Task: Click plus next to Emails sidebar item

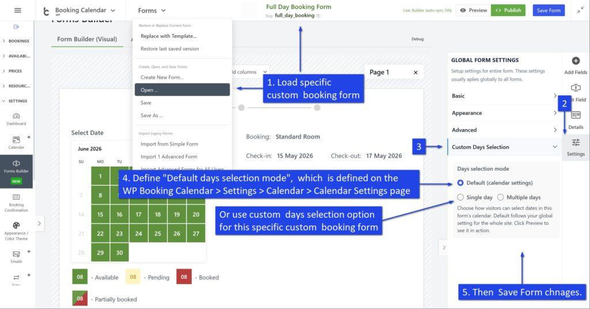Action: pyautogui.click(x=29, y=251)
